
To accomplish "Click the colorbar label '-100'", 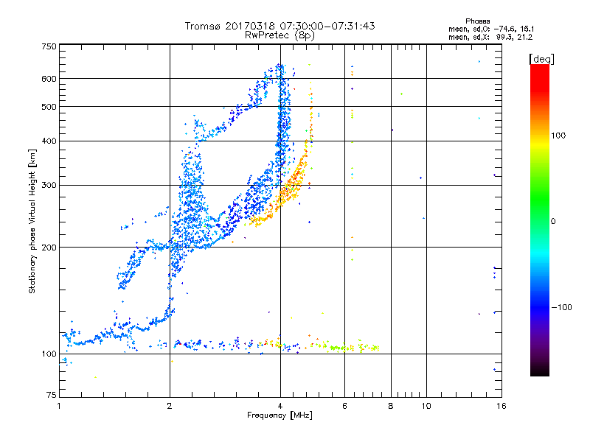I will [x=561, y=307].
